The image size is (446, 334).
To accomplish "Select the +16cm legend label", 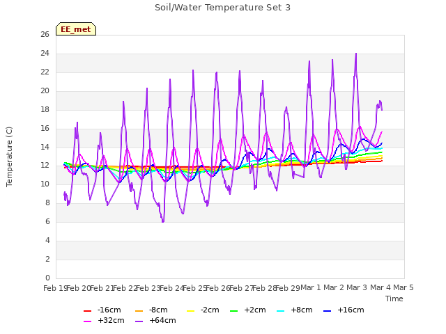I will click(x=351, y=310).
